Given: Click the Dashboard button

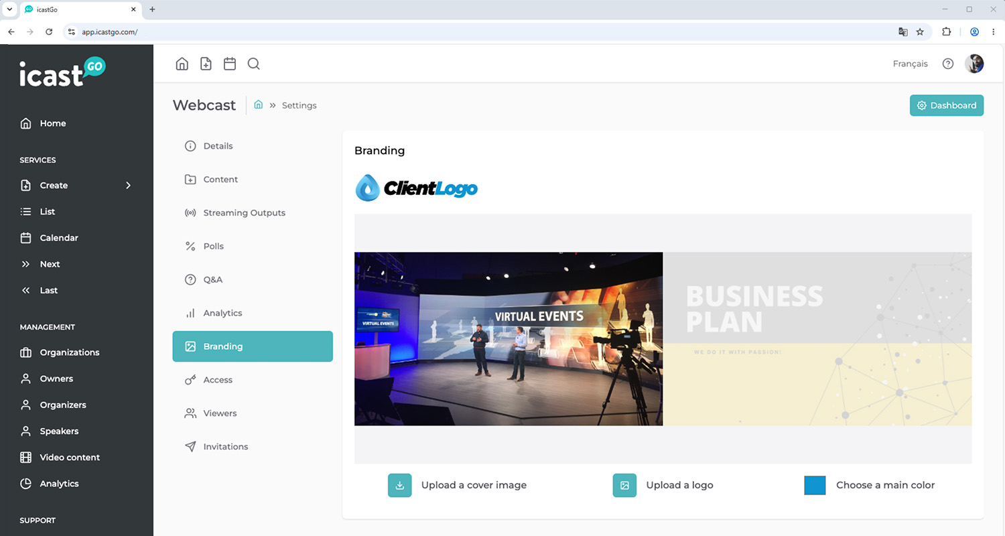Looking at the screenshot, I should [x=946, y=105].
